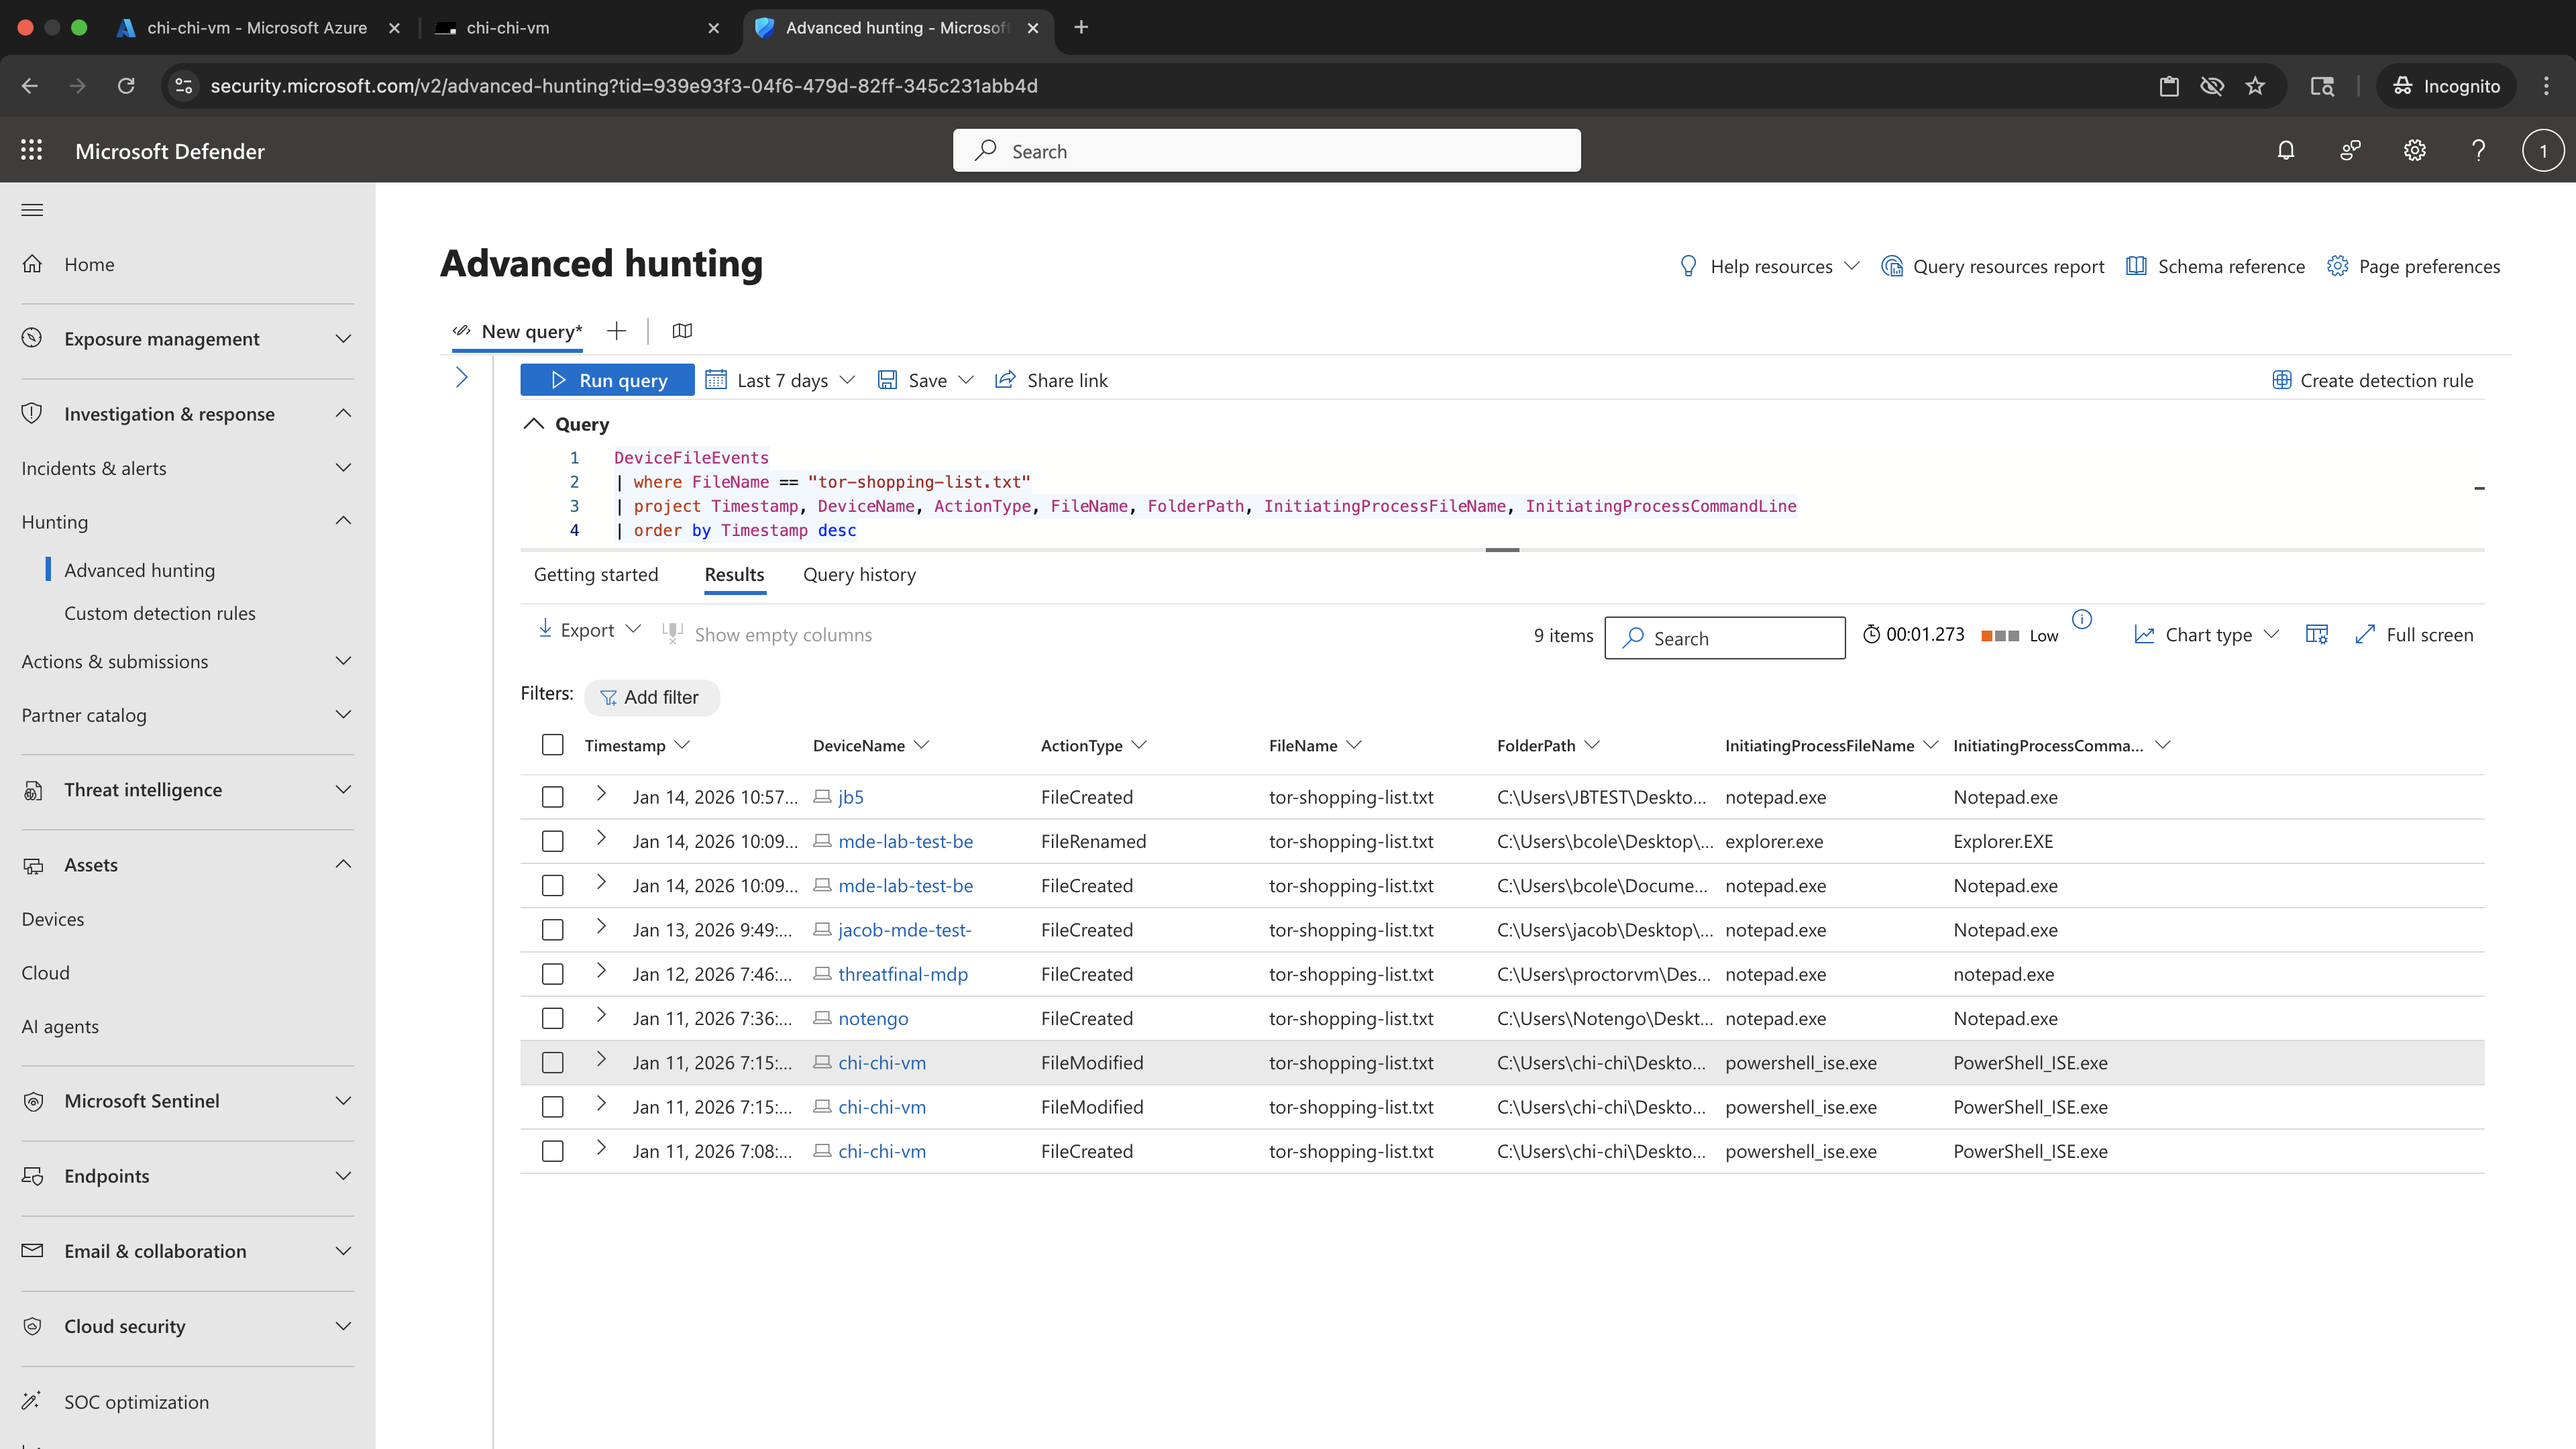Screen dimensions: 2576x1449
Task: Toggle the select-all rows checkbox
Action: pos(552,745)
